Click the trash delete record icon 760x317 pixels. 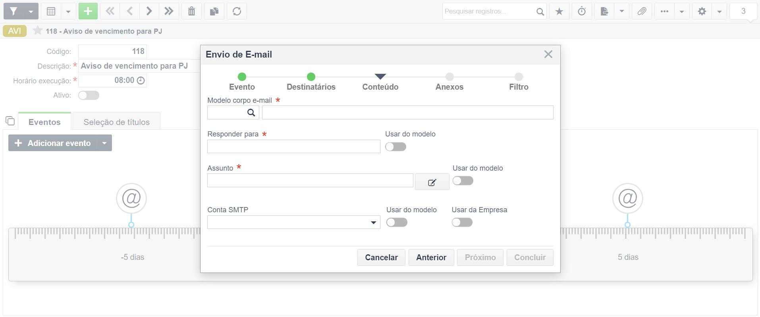pos(191,11)
